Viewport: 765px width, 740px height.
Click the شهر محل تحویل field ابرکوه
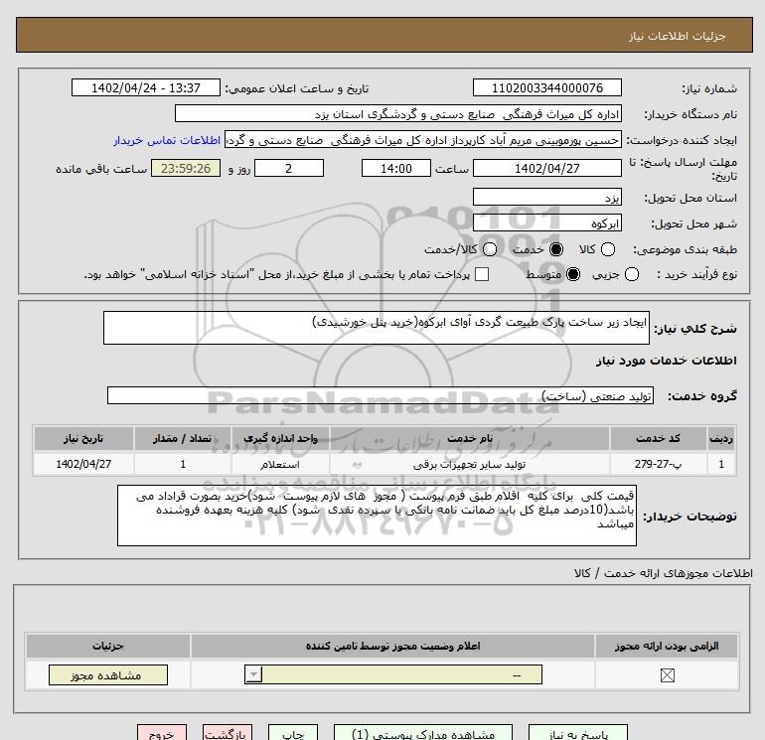point(546,223)
